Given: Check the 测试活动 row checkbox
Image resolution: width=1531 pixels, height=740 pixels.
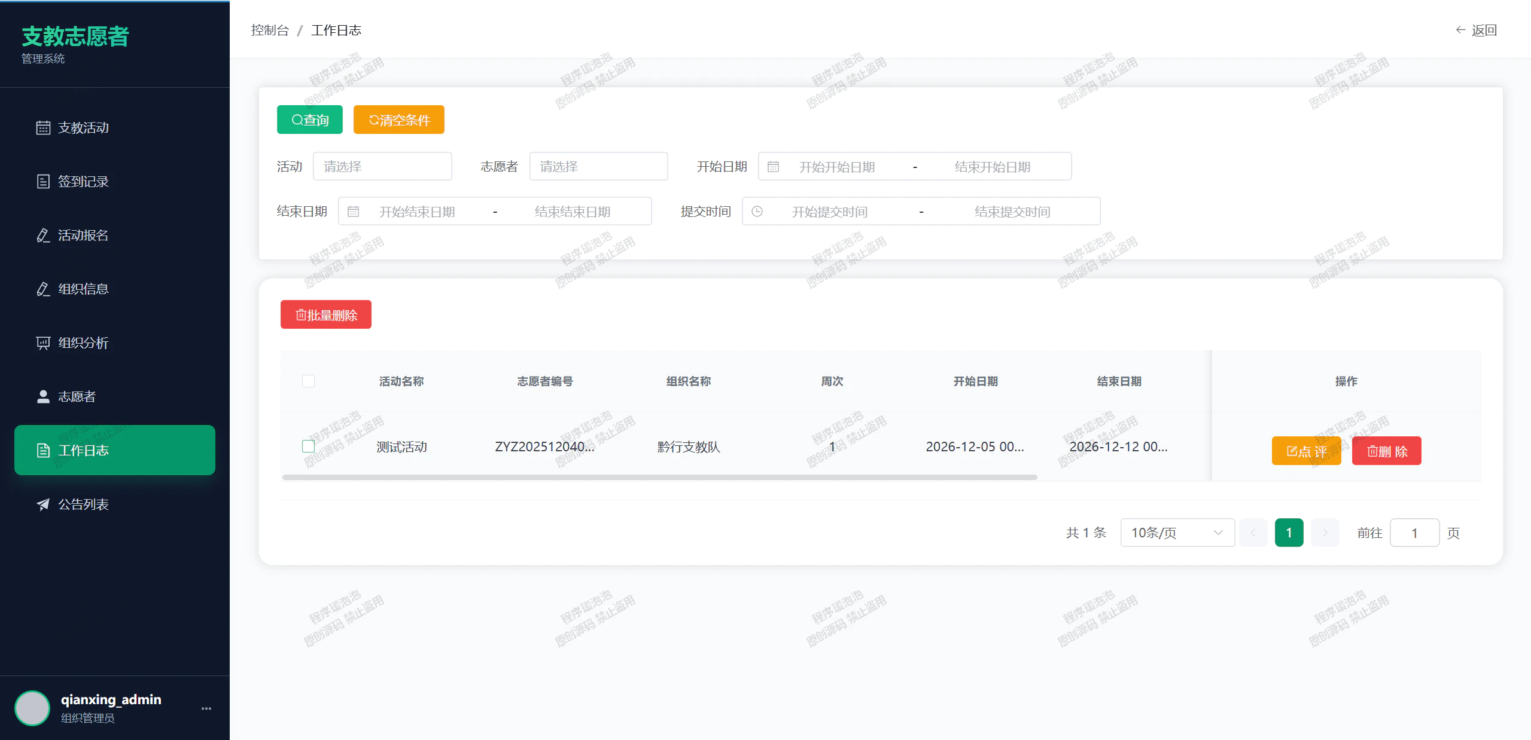Looking at the screenshot, I should tap(308, 446).
